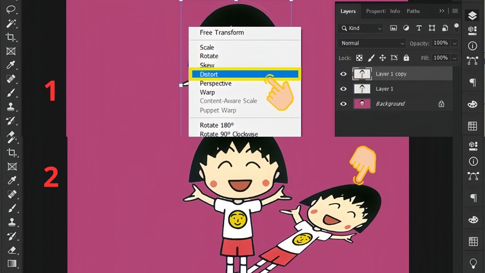Toggle lock image pixels brush icon

pos(371,58)
